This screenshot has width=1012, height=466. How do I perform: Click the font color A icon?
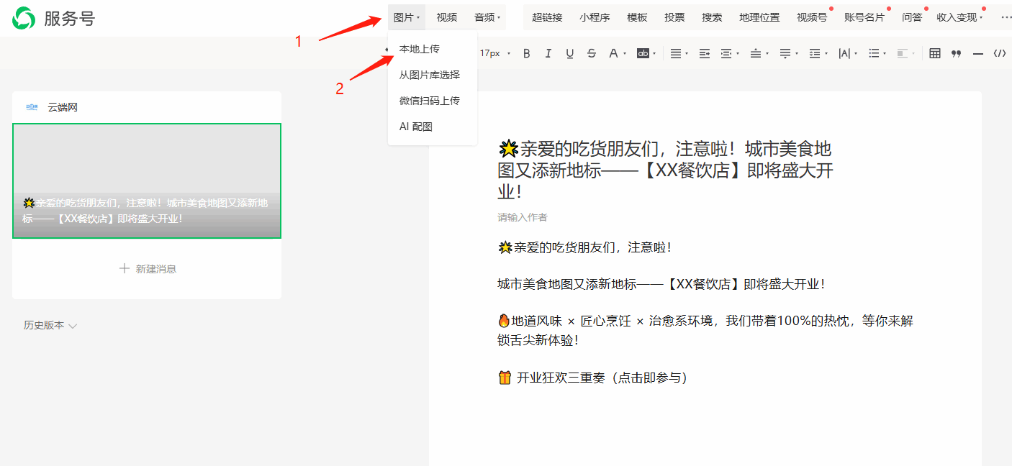pos(613,53)
